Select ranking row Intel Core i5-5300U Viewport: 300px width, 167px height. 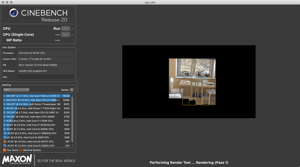pos(37,145)
